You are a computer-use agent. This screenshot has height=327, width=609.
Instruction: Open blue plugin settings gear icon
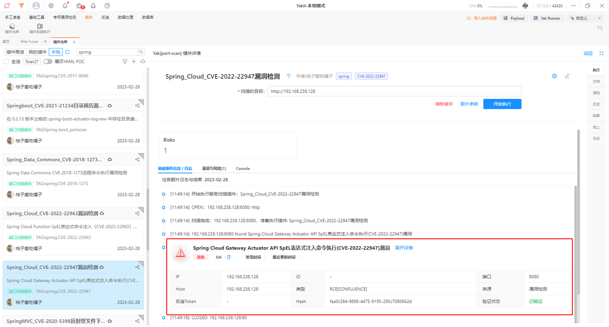pos(554,76)
